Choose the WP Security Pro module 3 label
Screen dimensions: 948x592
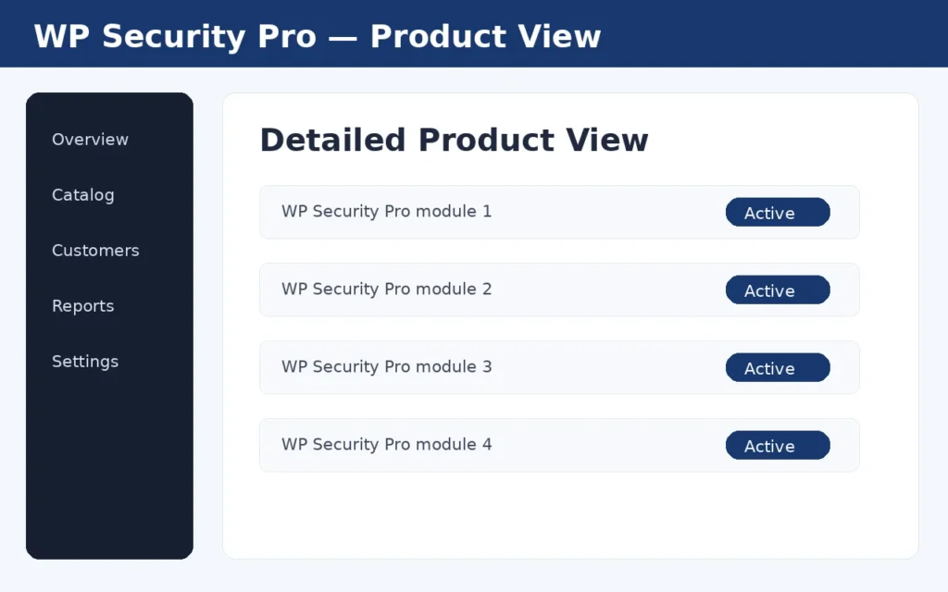(386, 366)
